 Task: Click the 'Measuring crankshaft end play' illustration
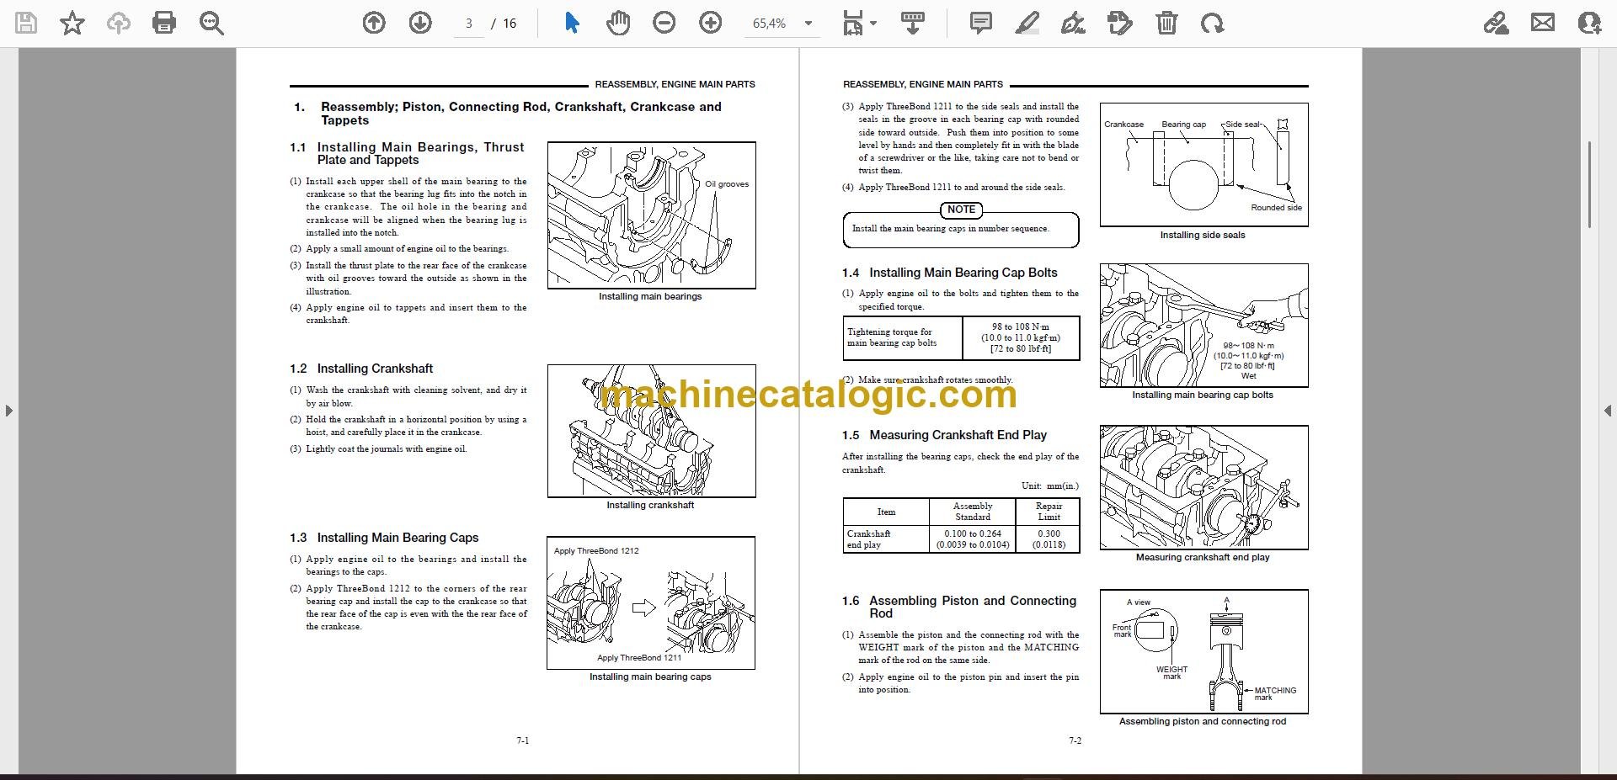tap(1204, 487)
